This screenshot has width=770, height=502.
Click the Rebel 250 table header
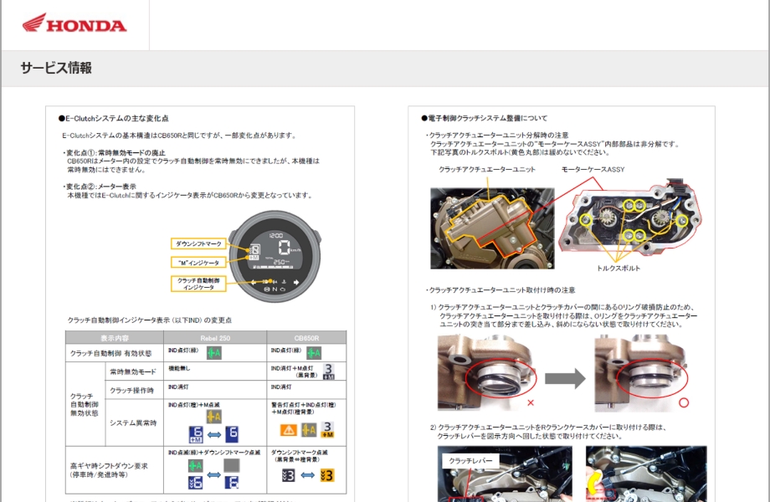[215, 338]
